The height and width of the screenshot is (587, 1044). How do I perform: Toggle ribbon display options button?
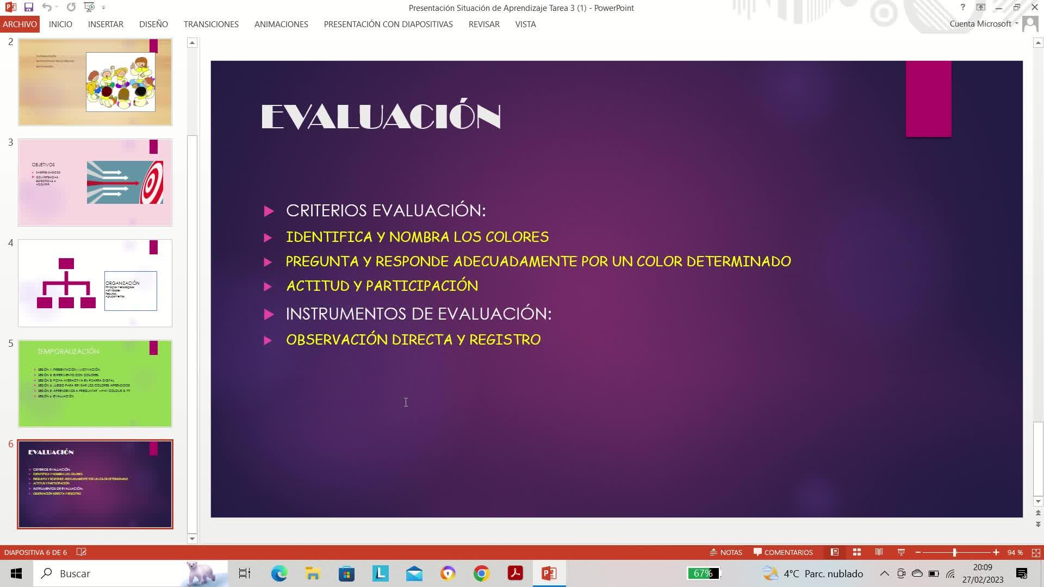point(980,8)
